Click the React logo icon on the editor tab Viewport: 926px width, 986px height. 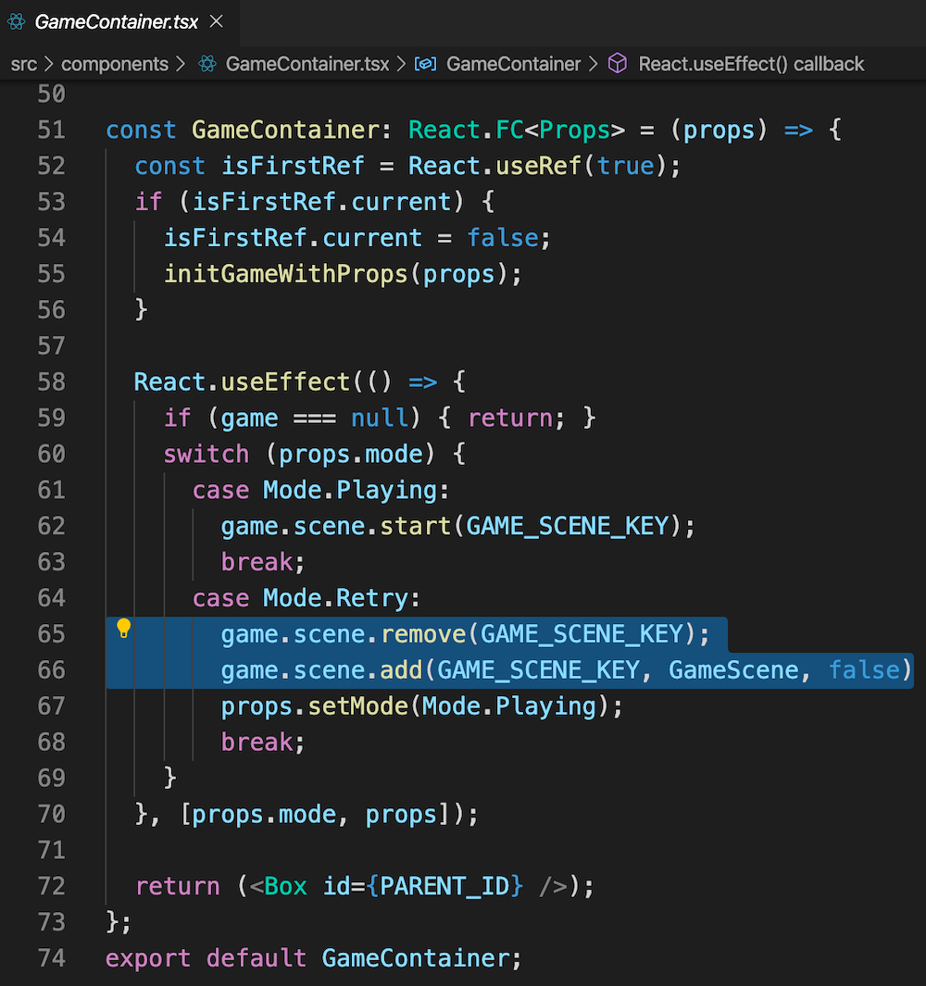[x=16, y=19]
